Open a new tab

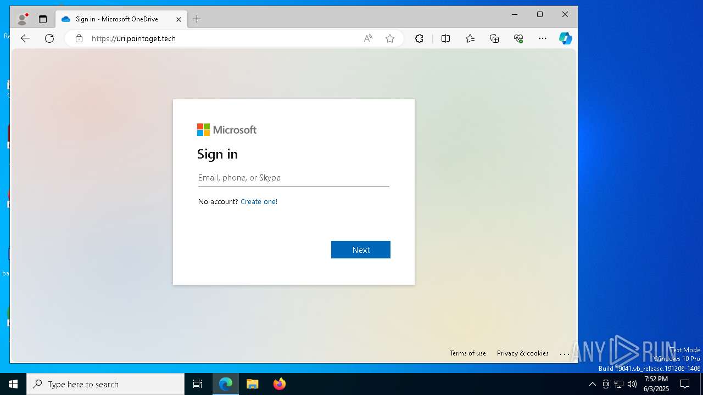click(x=197, y=19)
